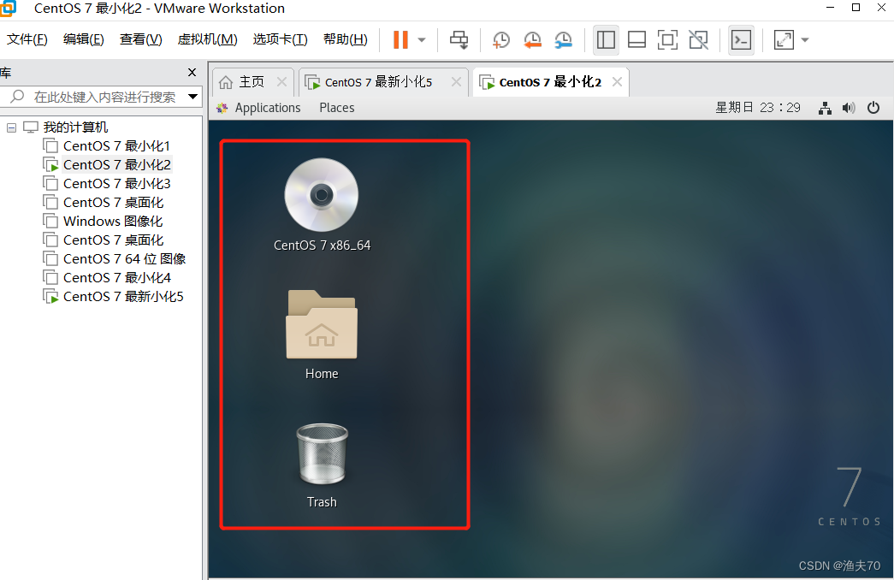Close the CentOS 7 最小化2 tab
This screenshot has height=580, width=894.
click(x=617, y=81)
